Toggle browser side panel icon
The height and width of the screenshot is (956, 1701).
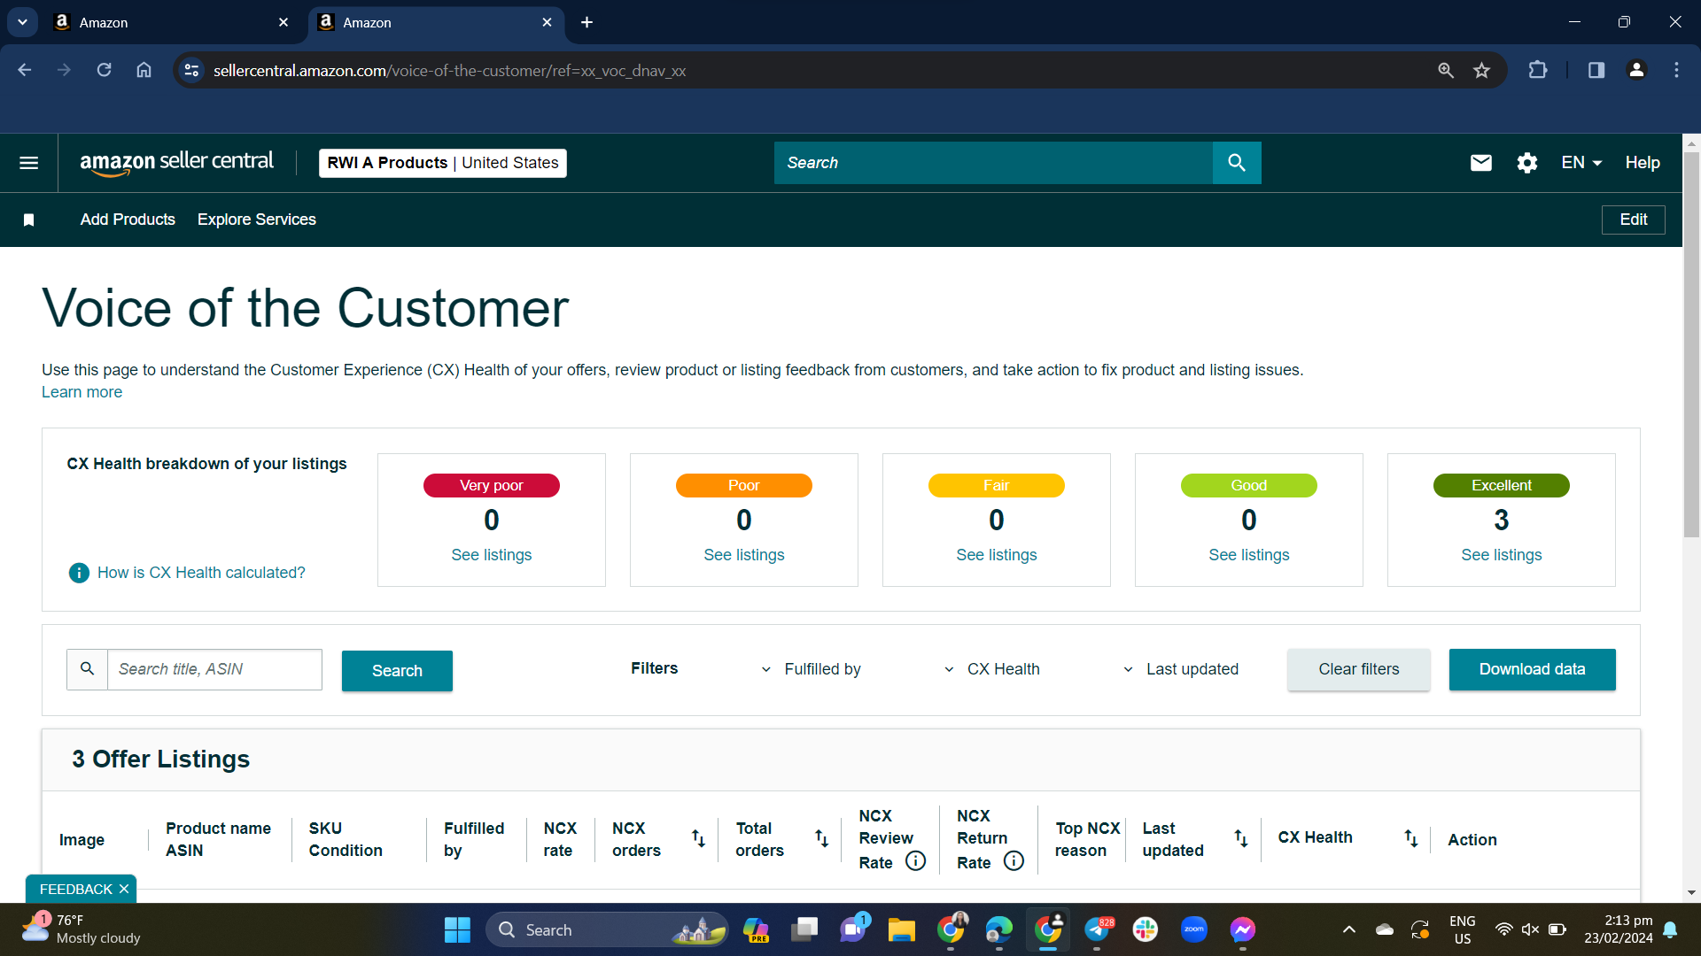coord(1596,70)
